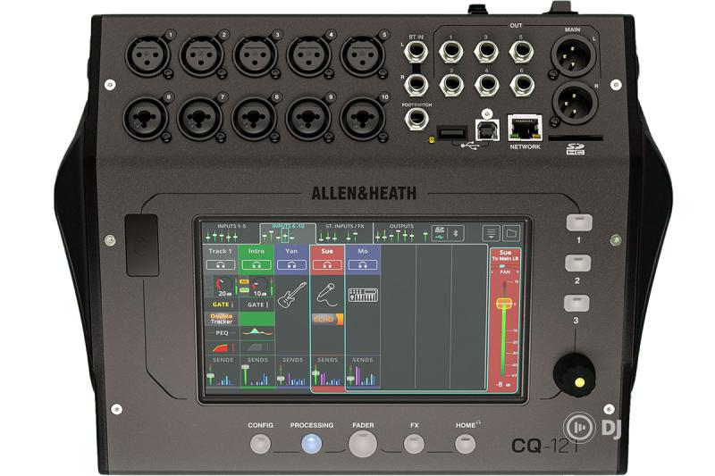This screenshot has height=476, width=715.
Task: Push soft key 2
Action: pos(577,263)
